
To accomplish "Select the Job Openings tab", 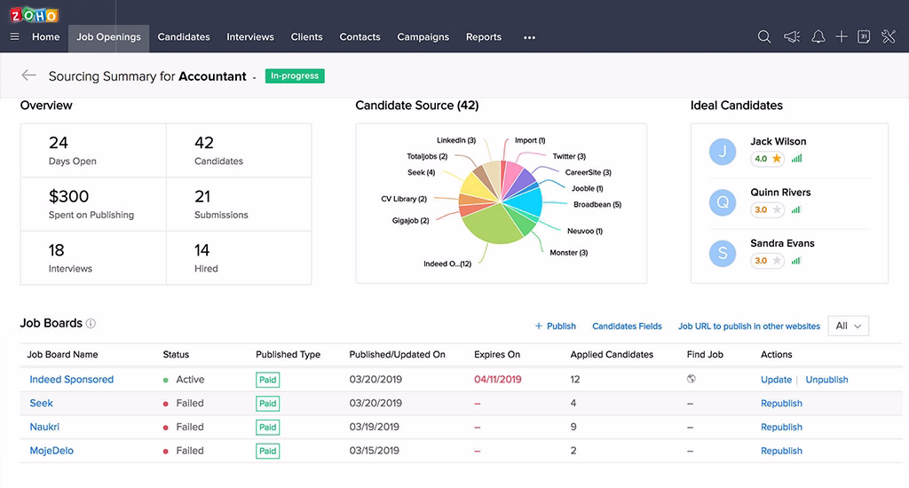I will 108,37.
